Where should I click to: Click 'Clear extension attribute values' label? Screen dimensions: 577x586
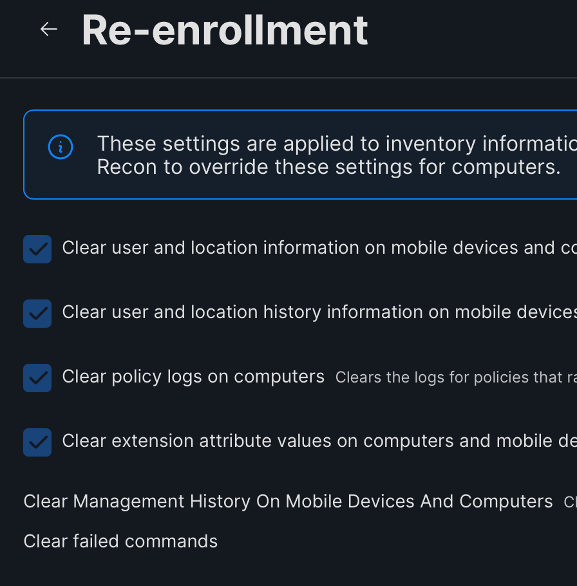tap(319, 441)
